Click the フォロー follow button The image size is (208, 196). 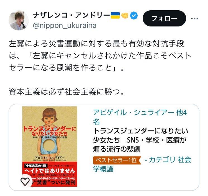pyautogui.click(x=164, y=18)
